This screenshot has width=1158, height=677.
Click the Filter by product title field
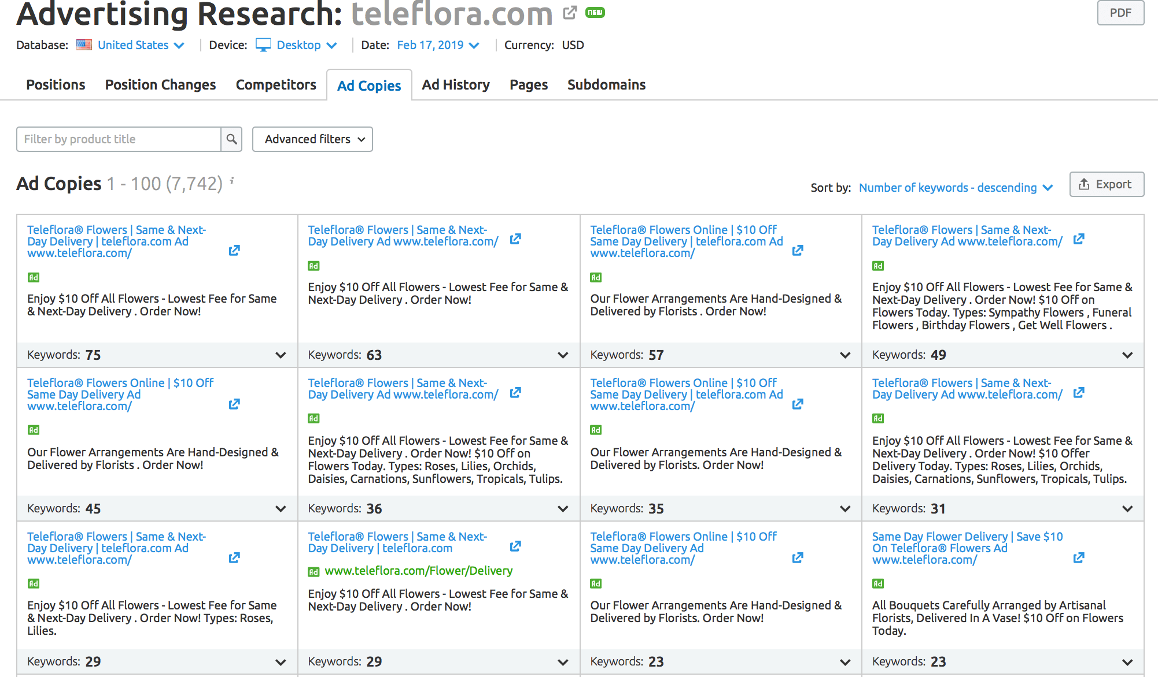[x=119, y=139]
